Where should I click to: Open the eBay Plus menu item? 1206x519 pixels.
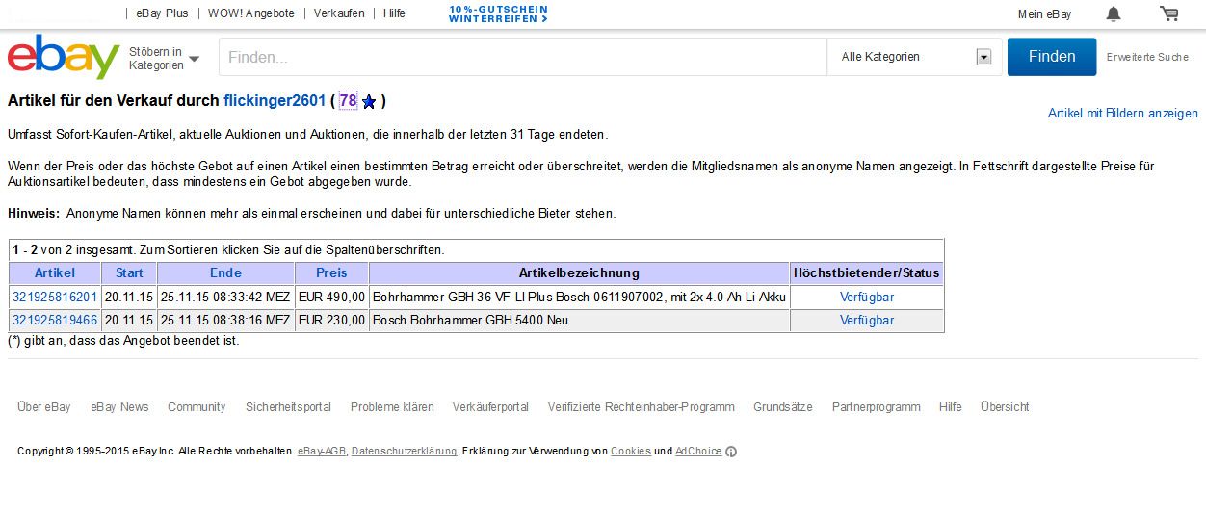pyautogui.click(x=162, y=13)
